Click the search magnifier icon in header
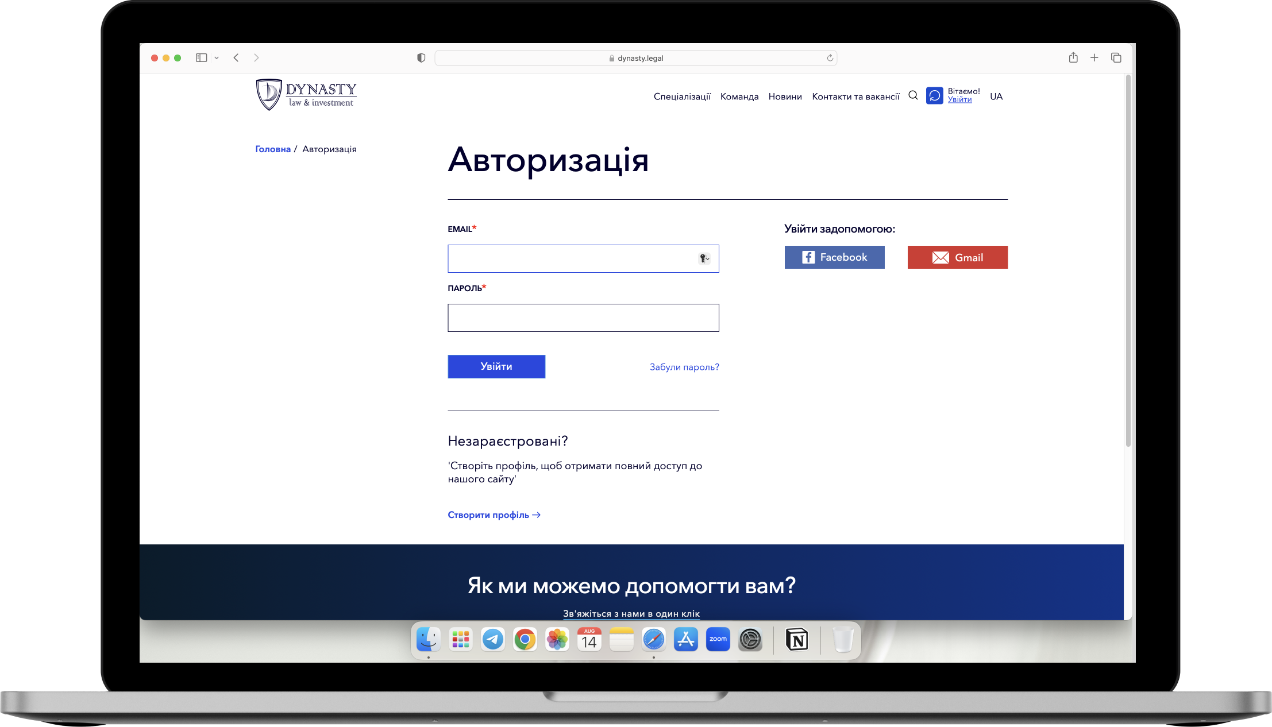The width and height of the screenshot is (1272, 727). (913, 95)
